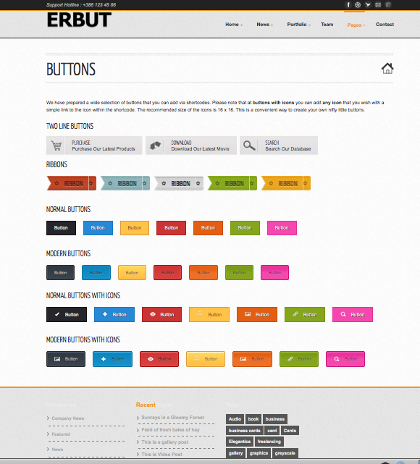Image resolution: width=420 pixels, height=464 pixels.
Task: Click the pink modern Button
Action: click(x=274, y=273)
